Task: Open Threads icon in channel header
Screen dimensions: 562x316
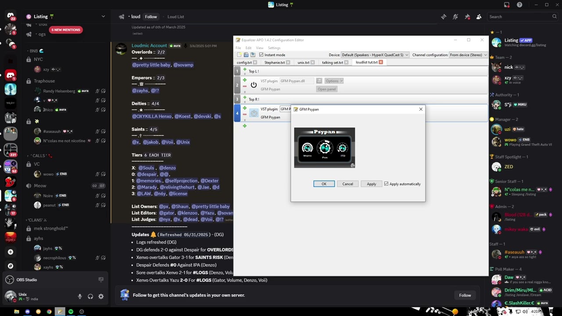Action: [444, 17]
